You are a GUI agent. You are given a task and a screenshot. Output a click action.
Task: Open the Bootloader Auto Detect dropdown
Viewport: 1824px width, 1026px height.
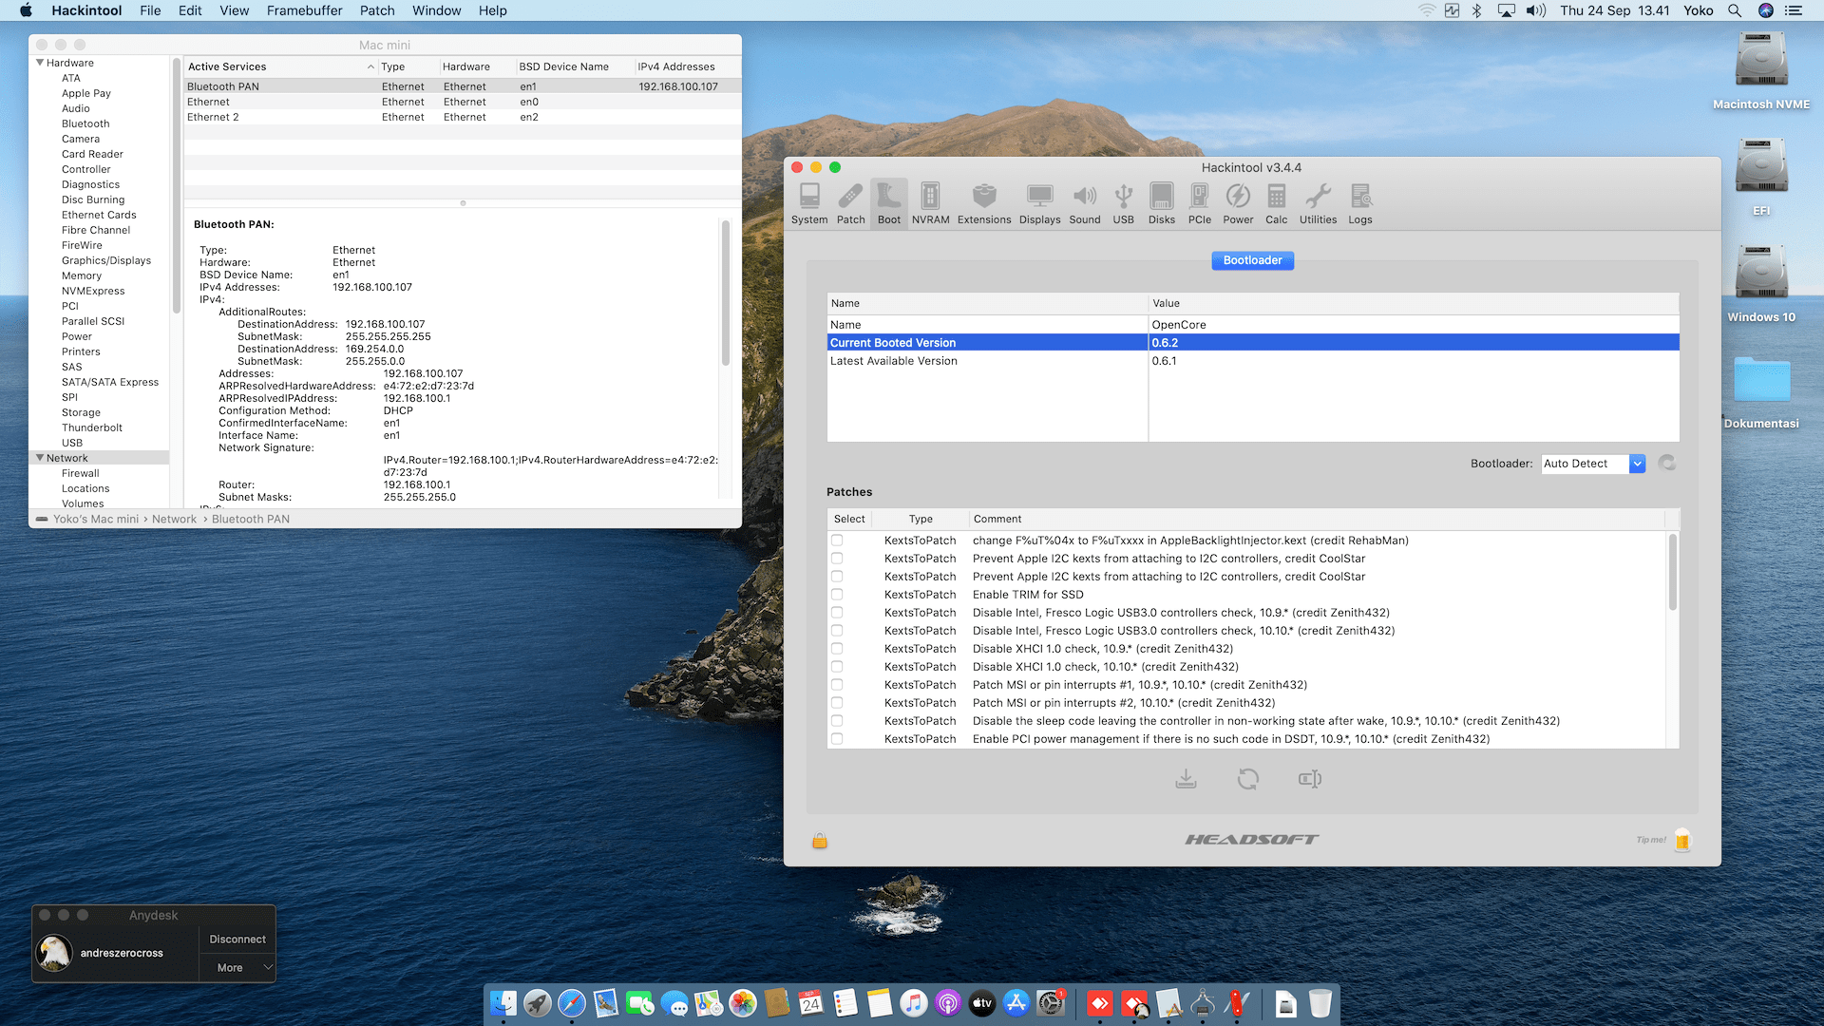(1637, 464)
